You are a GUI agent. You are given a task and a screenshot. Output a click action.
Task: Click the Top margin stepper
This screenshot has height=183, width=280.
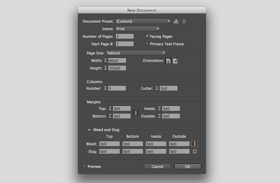110,109
